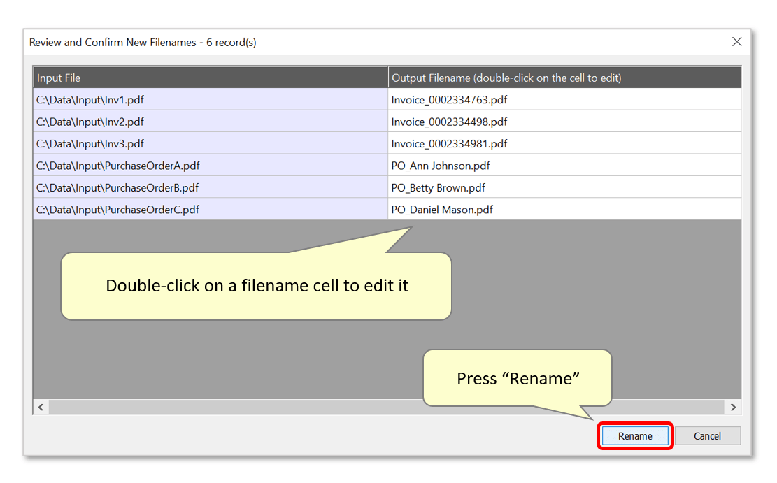
Task: Select the Input File column header
Action: tap(211, 78)
